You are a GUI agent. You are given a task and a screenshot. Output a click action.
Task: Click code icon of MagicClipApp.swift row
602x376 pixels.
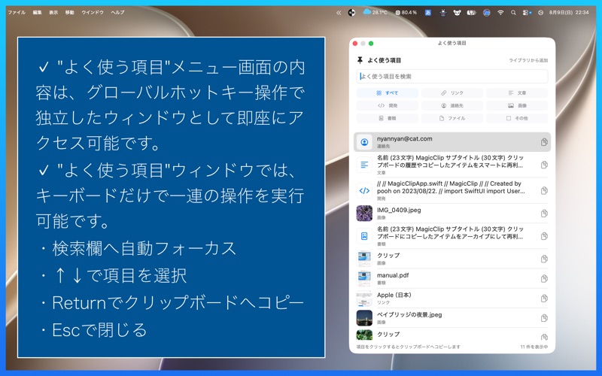point(364,191)
